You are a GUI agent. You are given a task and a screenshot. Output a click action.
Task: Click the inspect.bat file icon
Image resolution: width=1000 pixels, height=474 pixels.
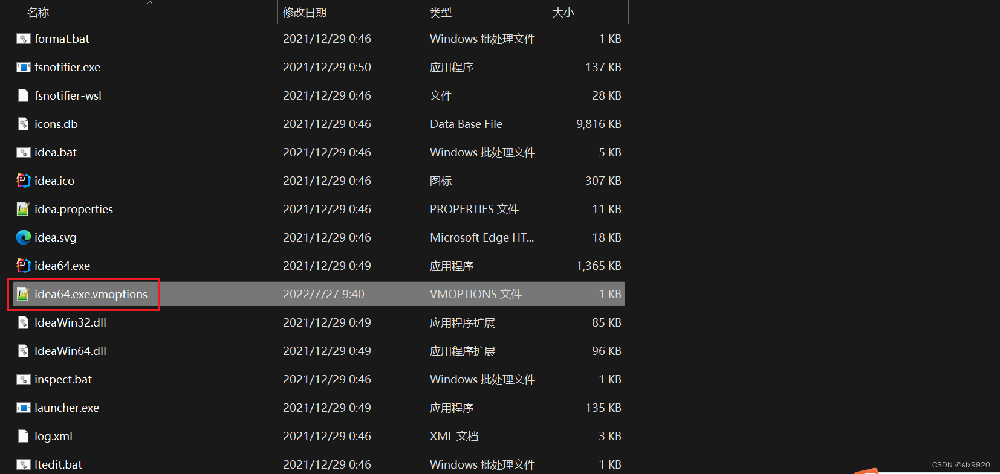(23, 380)
